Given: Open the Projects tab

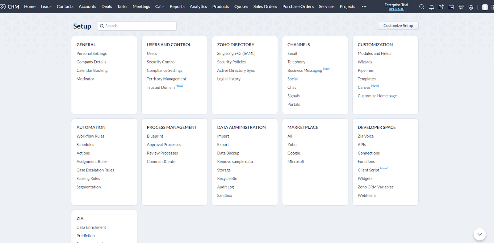Looking at the screenshot, I should [347, 6].
